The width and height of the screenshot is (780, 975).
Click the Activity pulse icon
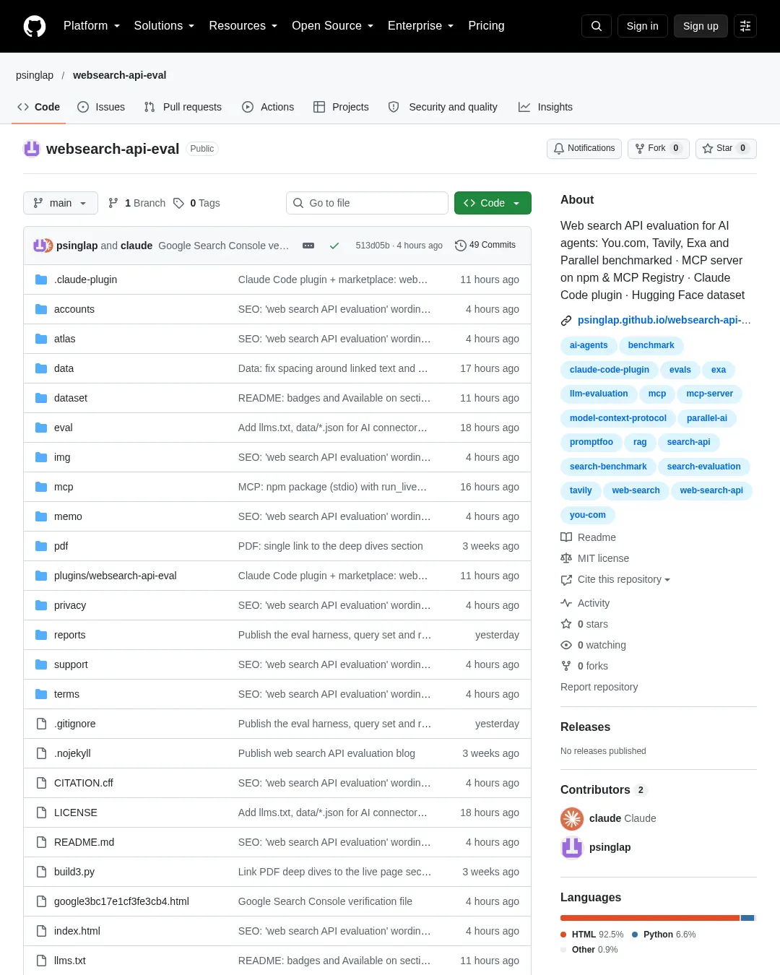566,603
